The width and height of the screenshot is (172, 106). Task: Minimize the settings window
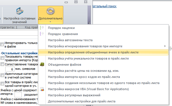66,2
